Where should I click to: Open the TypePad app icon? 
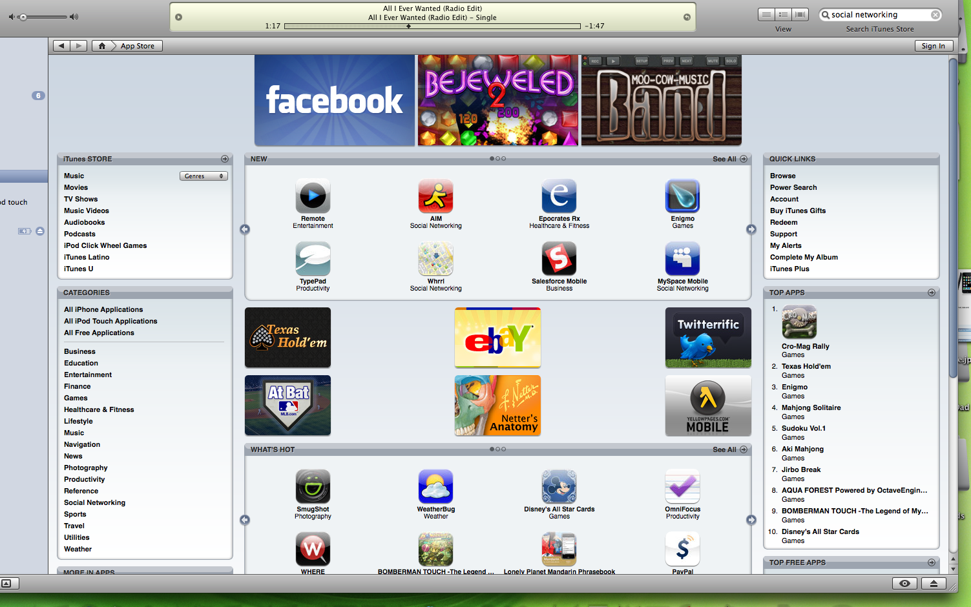[313, 259]
